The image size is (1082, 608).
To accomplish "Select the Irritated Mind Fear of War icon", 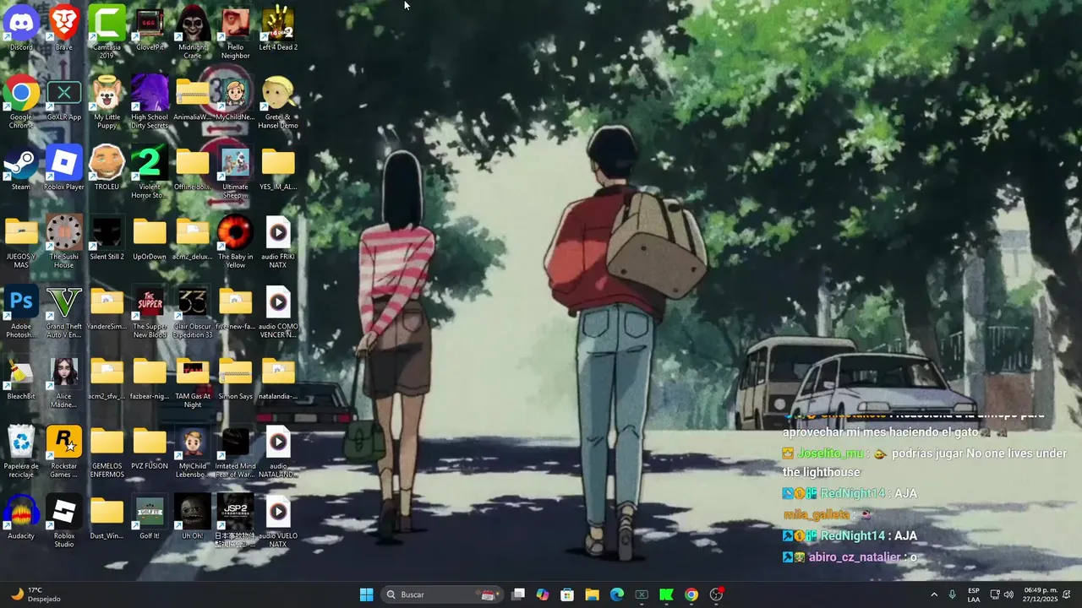I will pyautogui.click(x=235, y=452).
